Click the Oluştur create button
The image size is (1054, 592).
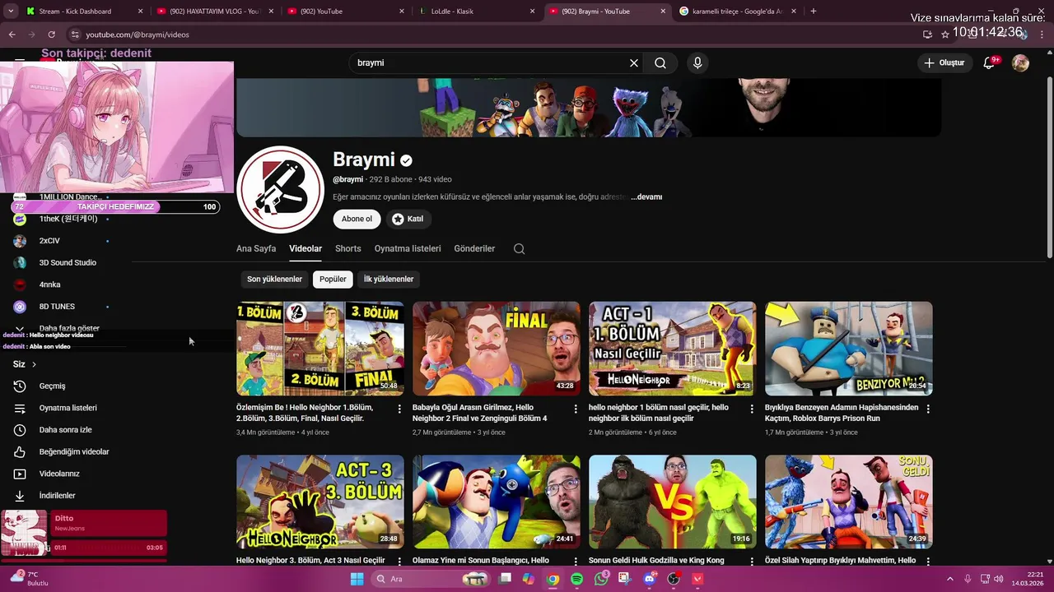(x=944, y=62)
